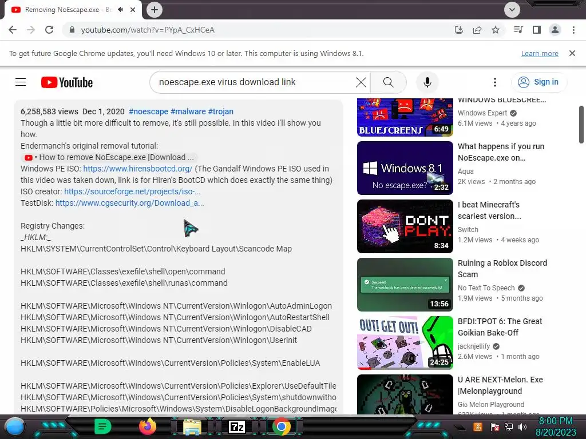Open jacknjellify channel name
The width and height of the screenshot is (586, 439).
473,346
